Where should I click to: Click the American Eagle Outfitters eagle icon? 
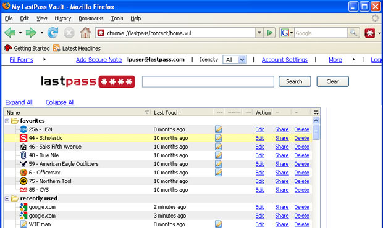tap(23, 164)
